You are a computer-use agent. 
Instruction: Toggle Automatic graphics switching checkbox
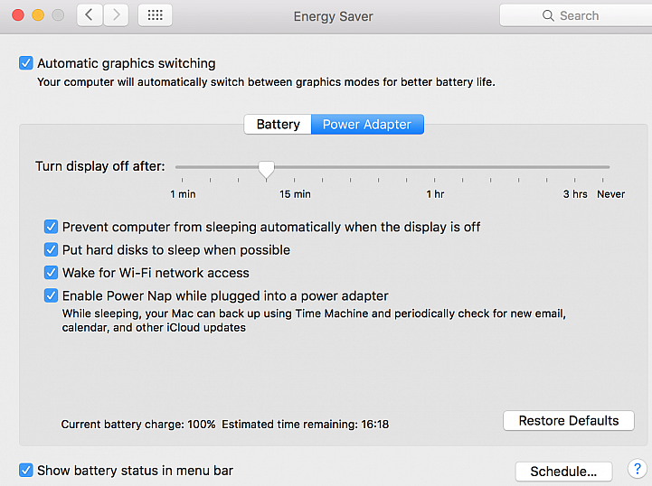coord(26,63)
